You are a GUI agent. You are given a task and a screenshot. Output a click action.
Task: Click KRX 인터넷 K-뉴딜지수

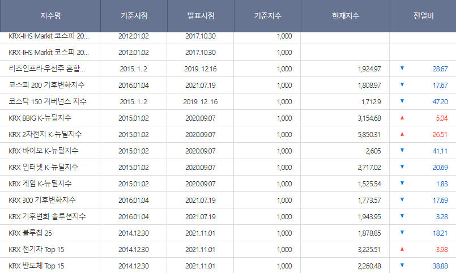(x=43, y=167)
